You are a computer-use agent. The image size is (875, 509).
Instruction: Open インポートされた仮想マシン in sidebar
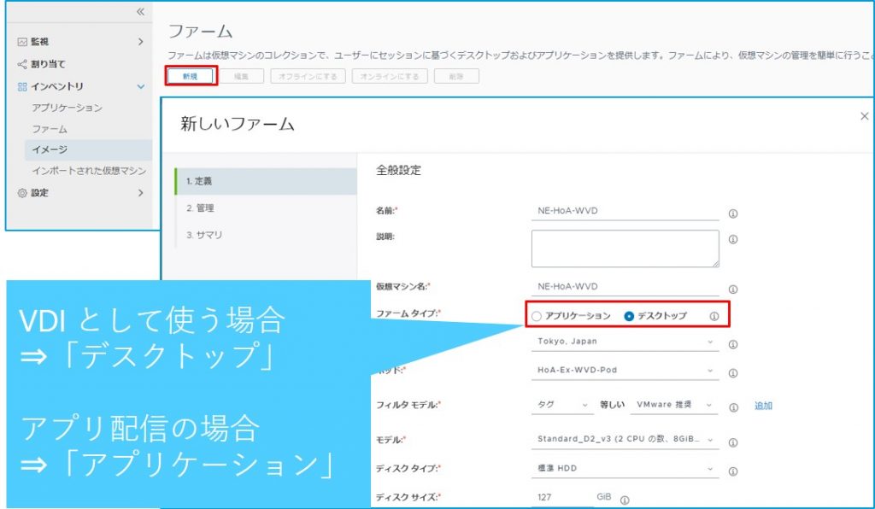tap(89, 171)
